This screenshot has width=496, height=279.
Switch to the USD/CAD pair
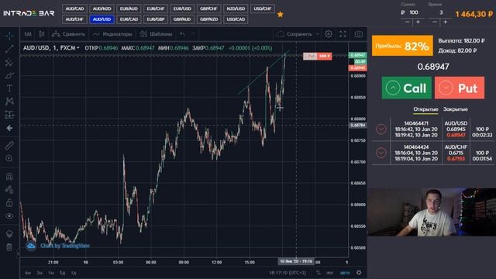(x=236, y=19)
